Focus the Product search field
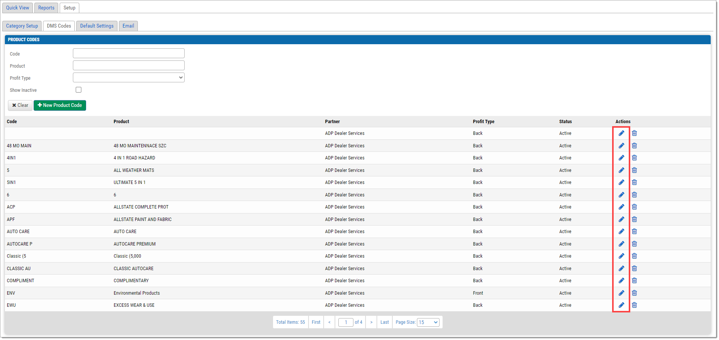 click(129, 65)
